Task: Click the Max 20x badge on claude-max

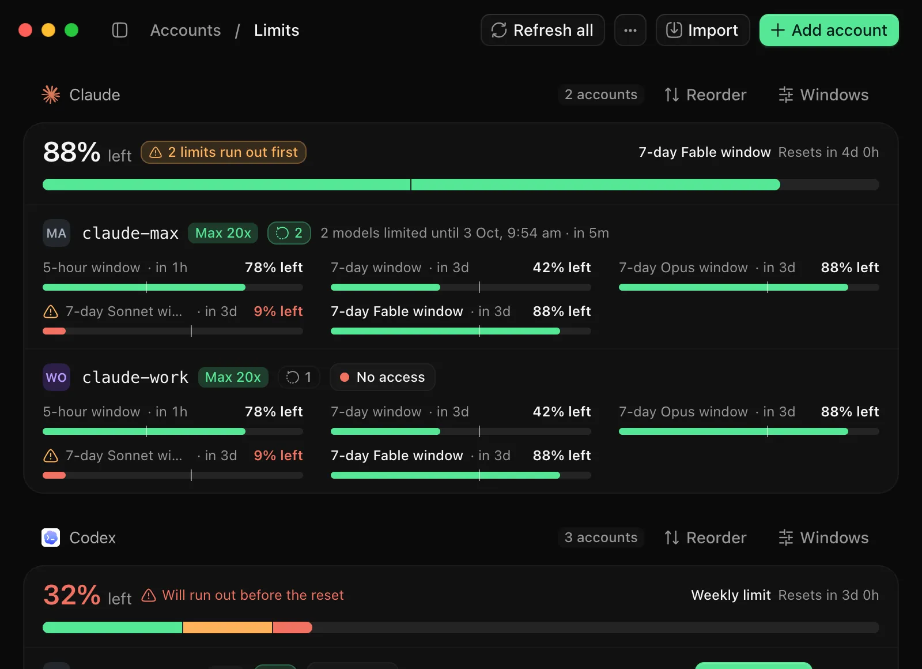Action: pos(223,233)
